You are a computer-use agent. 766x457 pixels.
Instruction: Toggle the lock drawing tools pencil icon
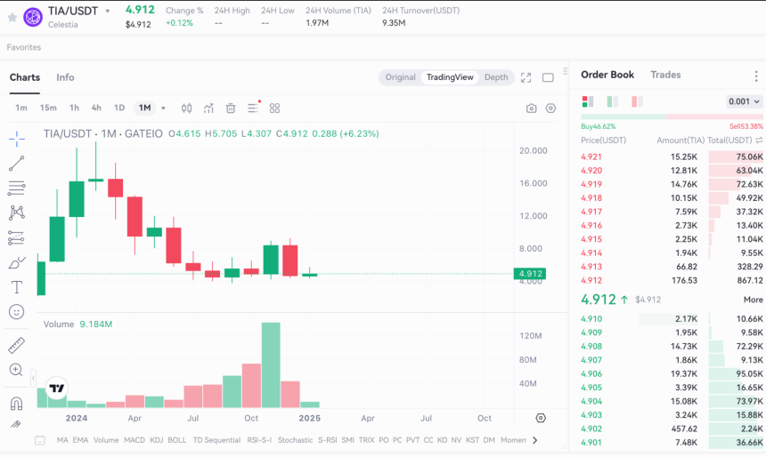[16, 424]
